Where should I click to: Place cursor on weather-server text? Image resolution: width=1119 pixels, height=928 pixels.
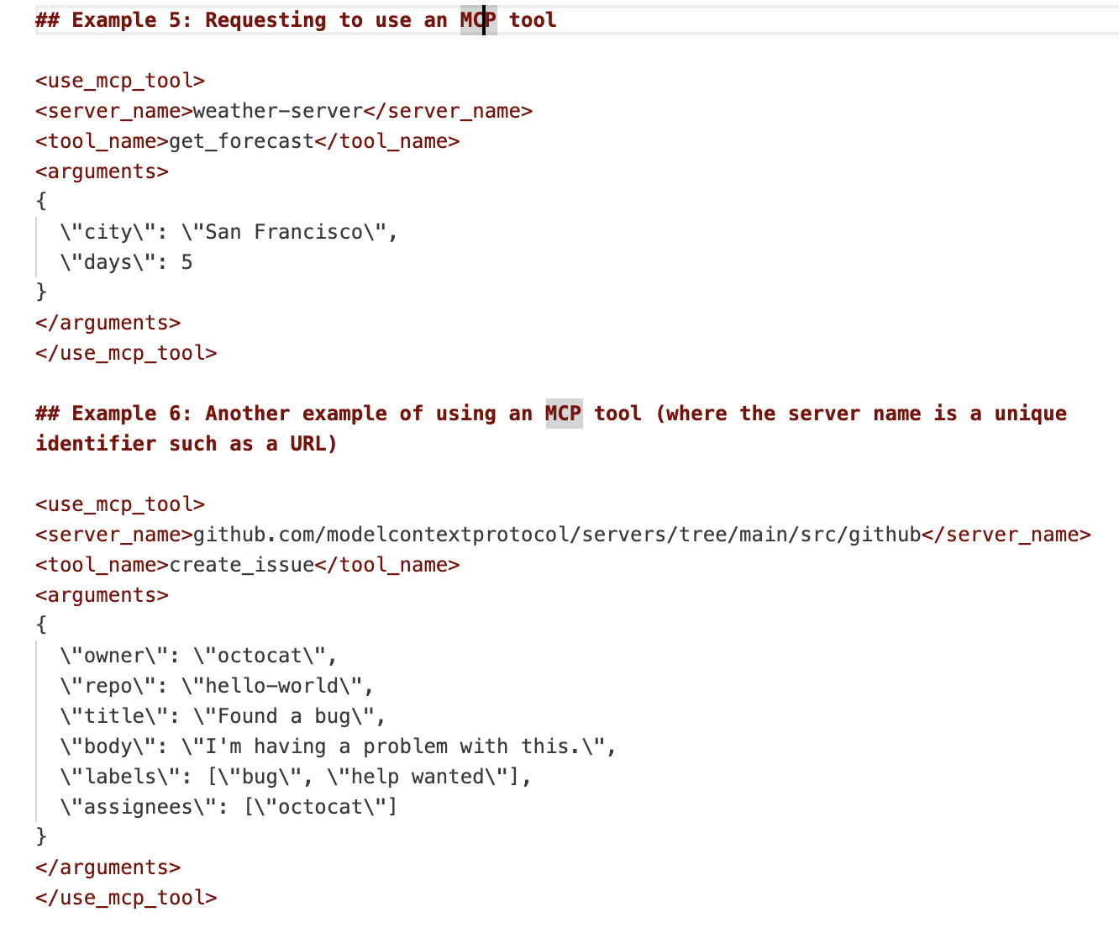coord(277,111)
